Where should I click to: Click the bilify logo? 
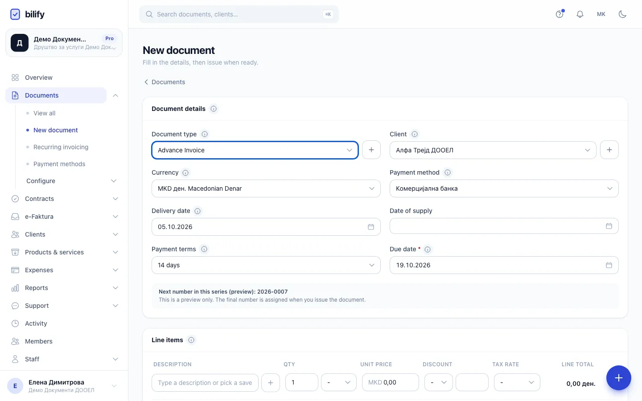tap(27, 14)
